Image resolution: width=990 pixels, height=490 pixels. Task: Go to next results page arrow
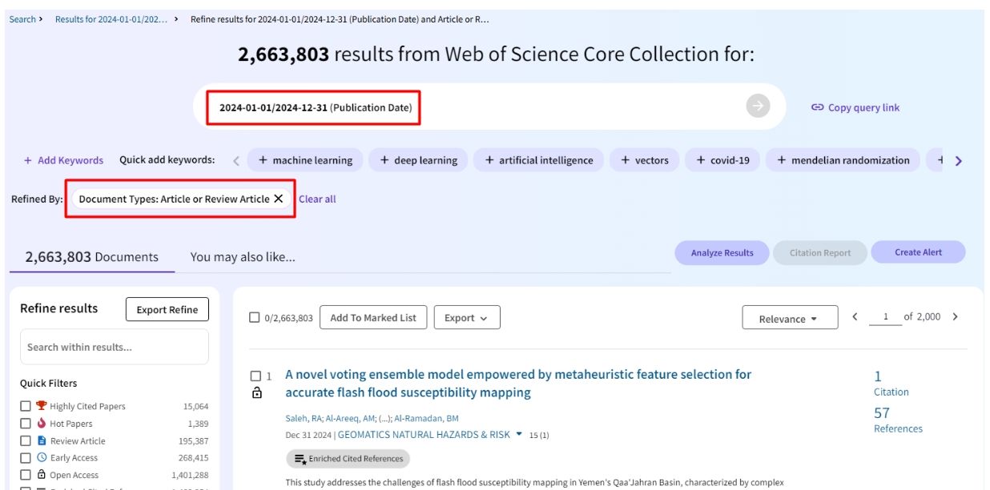pyautogui.click(x=955, y=317)
